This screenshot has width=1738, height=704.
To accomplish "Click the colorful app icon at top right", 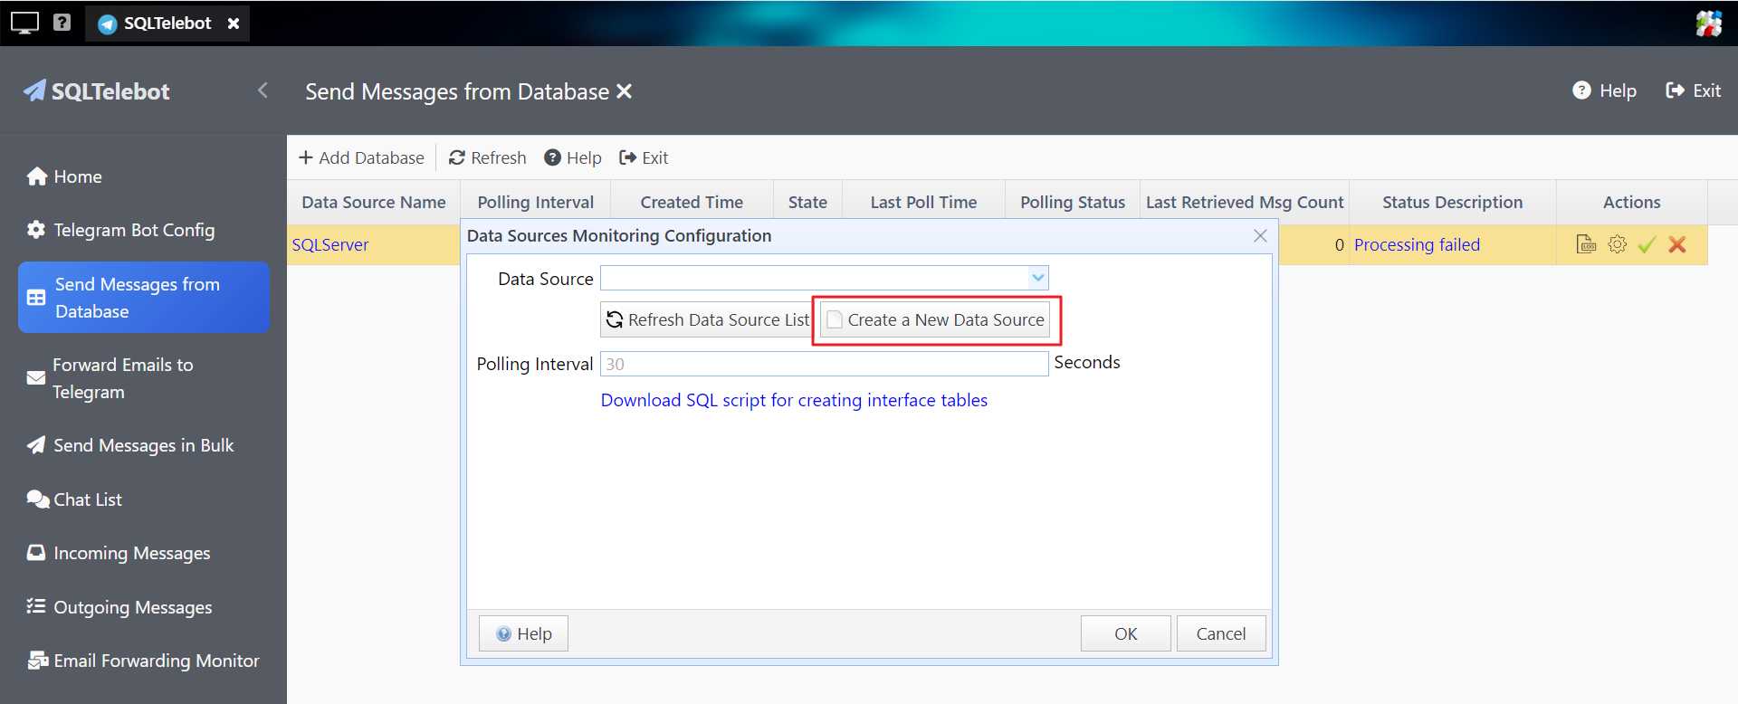I will tap(1708, 23).
